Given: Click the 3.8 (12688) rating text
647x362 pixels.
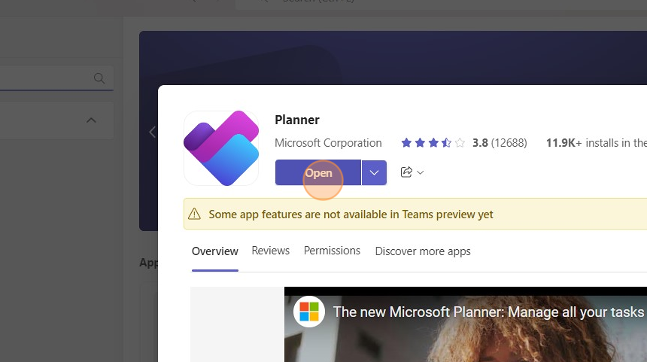Looking at the screenshot, I should (500, 143).
